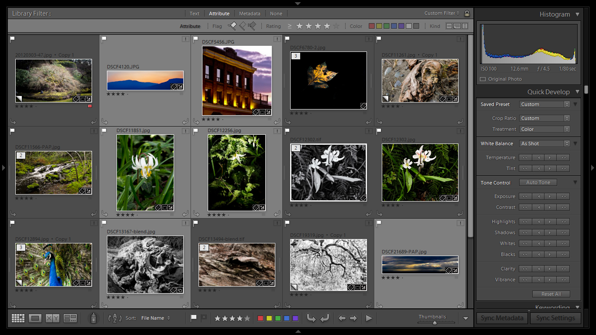The height and width of the screenshot is (335, 596).
Task: Select the DSCF12894 peacock thumbnail
Action: point(54,265)
